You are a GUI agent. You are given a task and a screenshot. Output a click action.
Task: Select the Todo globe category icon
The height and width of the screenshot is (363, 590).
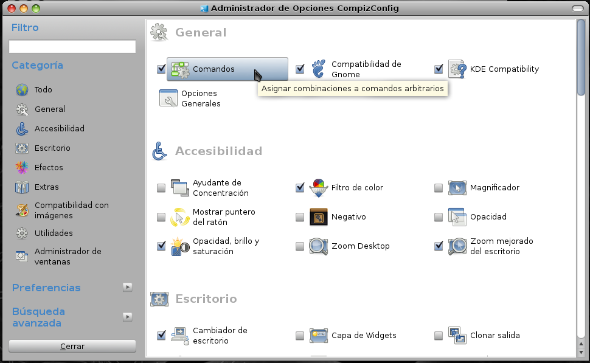pos(22,90)
